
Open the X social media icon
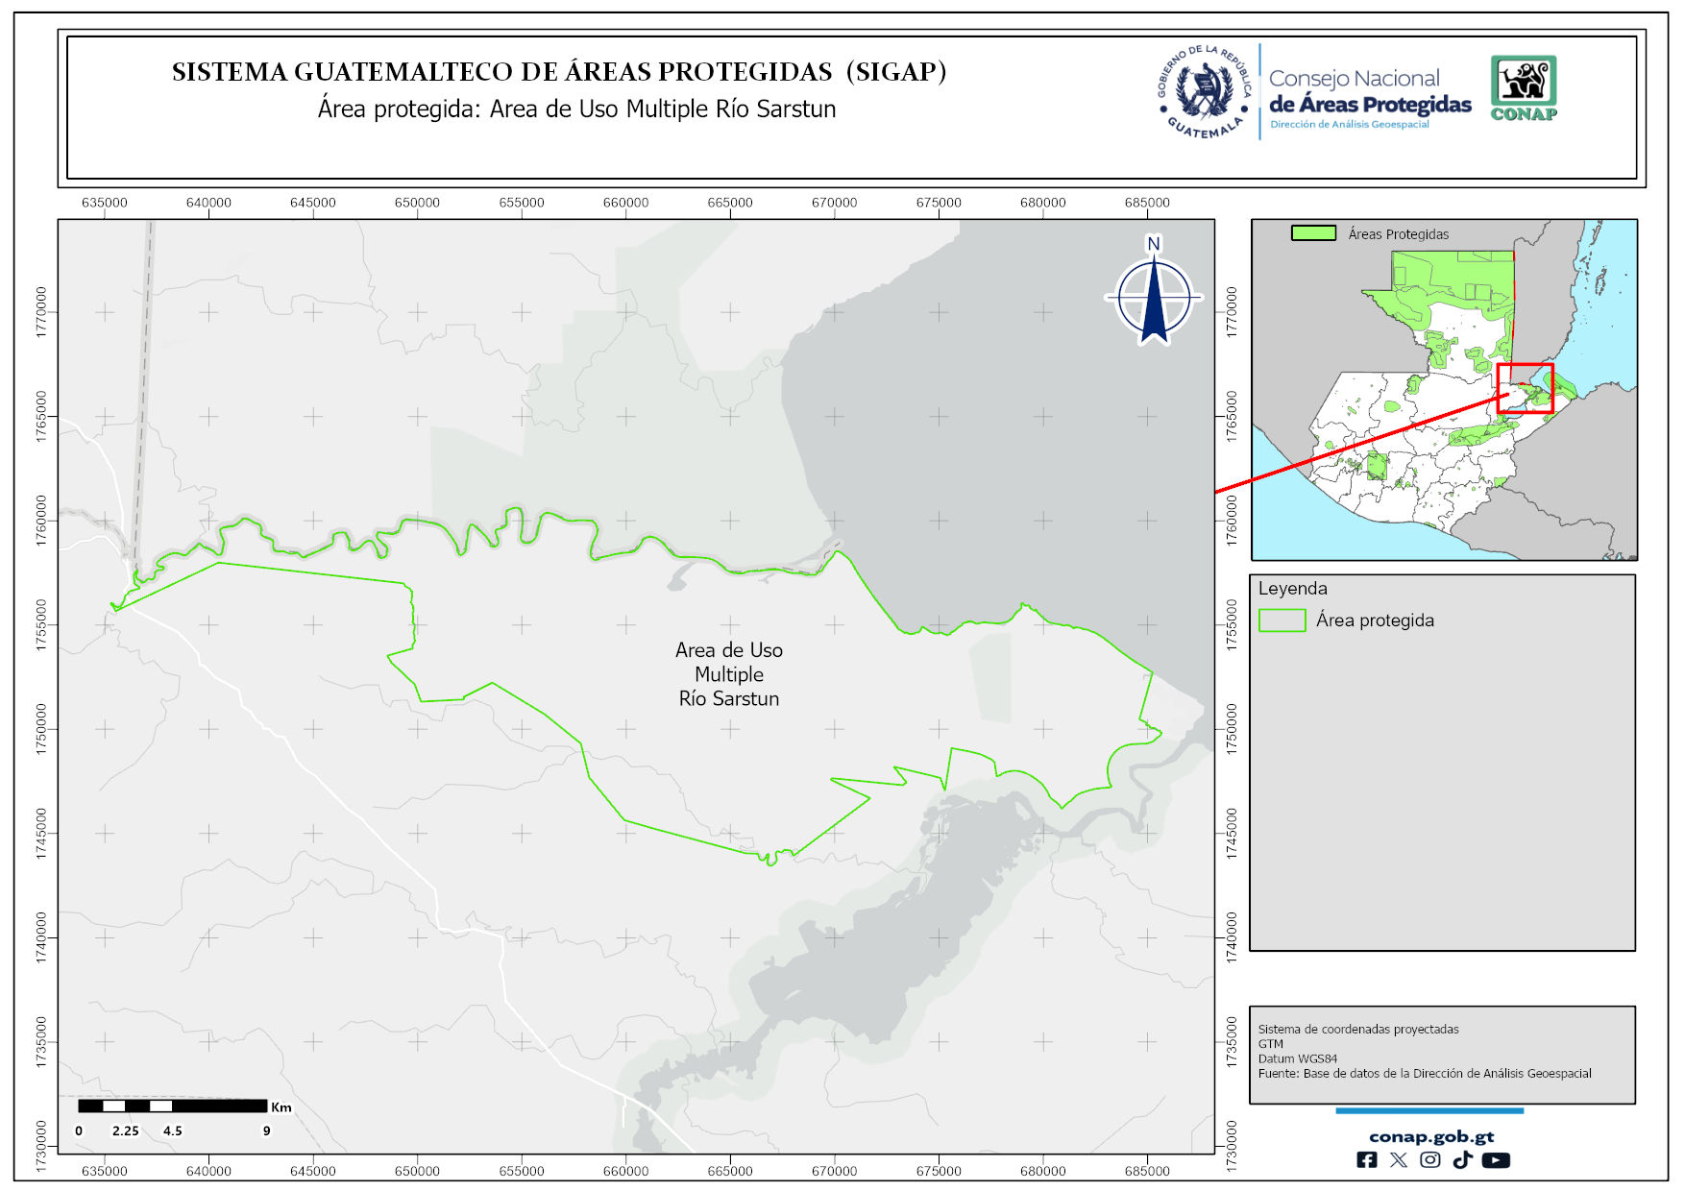[x=1398, y=1160]
